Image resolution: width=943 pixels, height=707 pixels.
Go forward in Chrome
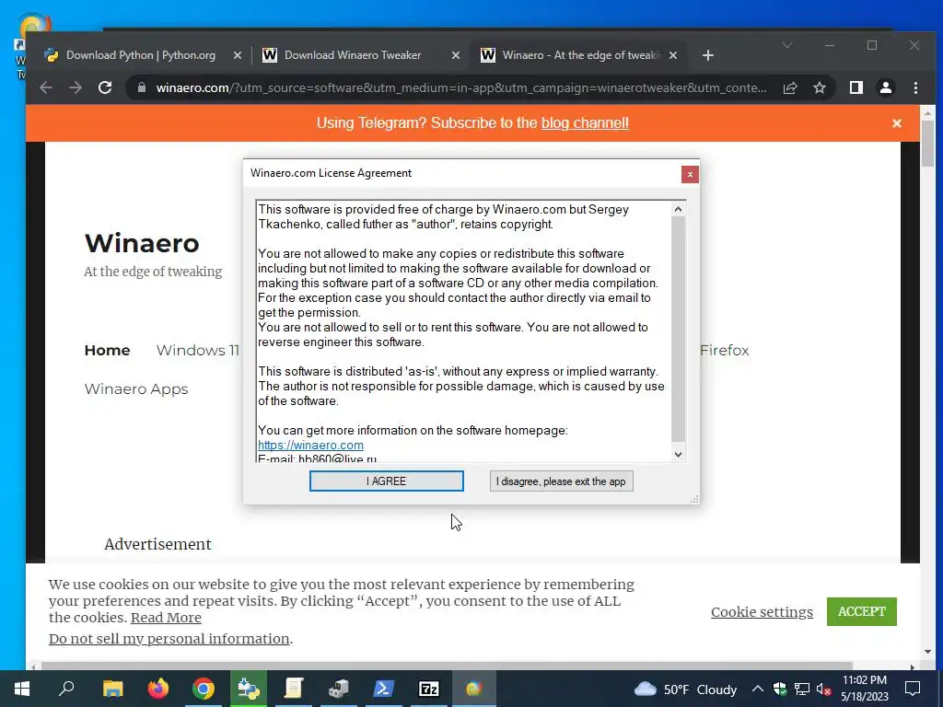click(x=76, y=87)
